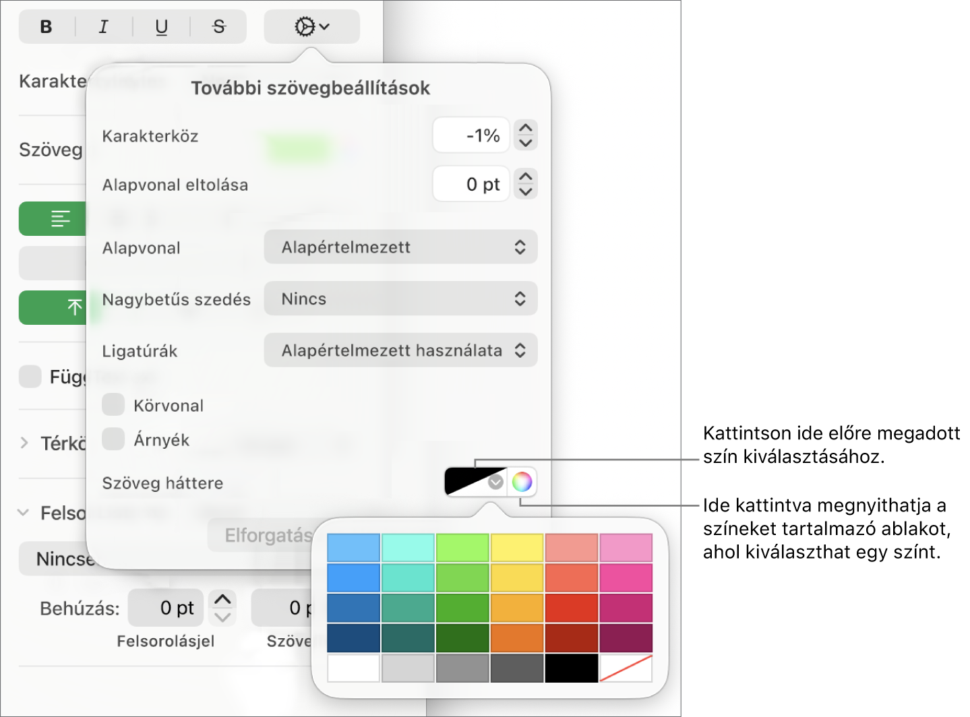
Task: Open the advanced text options gear menu
Action: coord(311,27)
